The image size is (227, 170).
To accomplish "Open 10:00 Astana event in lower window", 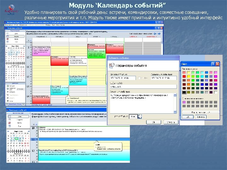I will click(x=84, y=132).
